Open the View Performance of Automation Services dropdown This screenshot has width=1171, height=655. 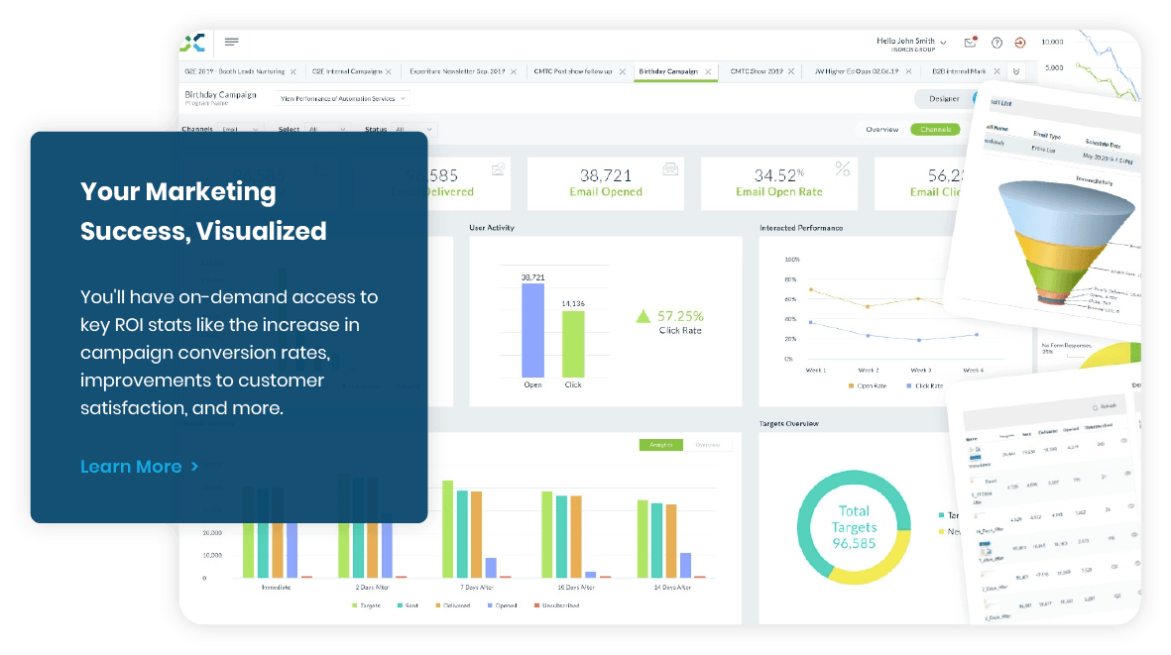(x=343, y=98)
